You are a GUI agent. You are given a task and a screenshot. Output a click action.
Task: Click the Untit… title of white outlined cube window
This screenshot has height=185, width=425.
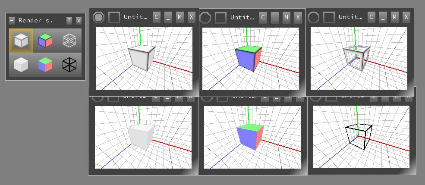coord(135,17)
